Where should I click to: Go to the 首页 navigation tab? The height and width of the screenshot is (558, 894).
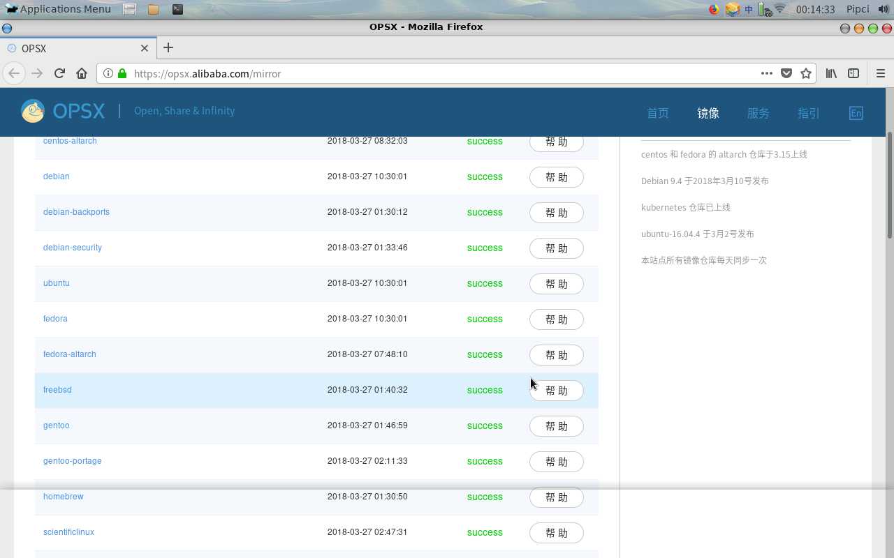657,113
